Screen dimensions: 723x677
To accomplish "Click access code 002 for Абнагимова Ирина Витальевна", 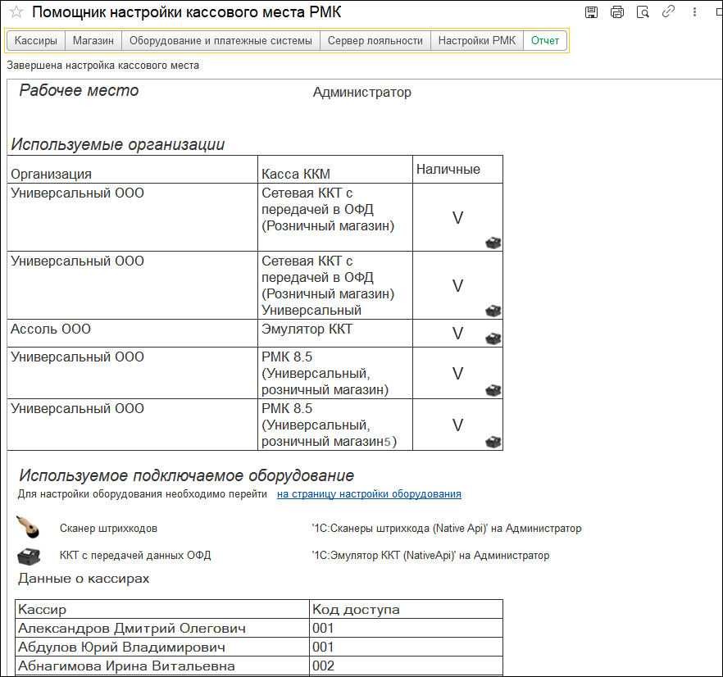I will (323, 666).
